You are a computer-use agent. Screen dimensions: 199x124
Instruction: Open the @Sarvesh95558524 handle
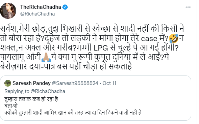point(75,83)
